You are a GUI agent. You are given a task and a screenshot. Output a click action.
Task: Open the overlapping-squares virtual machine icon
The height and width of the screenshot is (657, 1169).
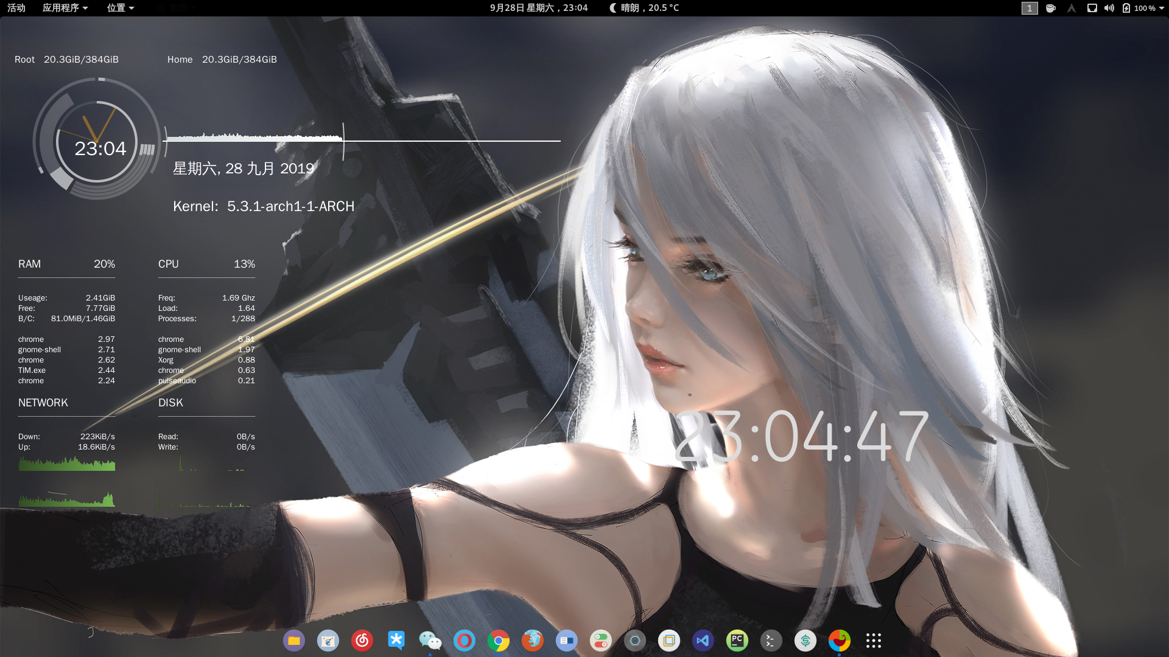click(x=669, y=641)
